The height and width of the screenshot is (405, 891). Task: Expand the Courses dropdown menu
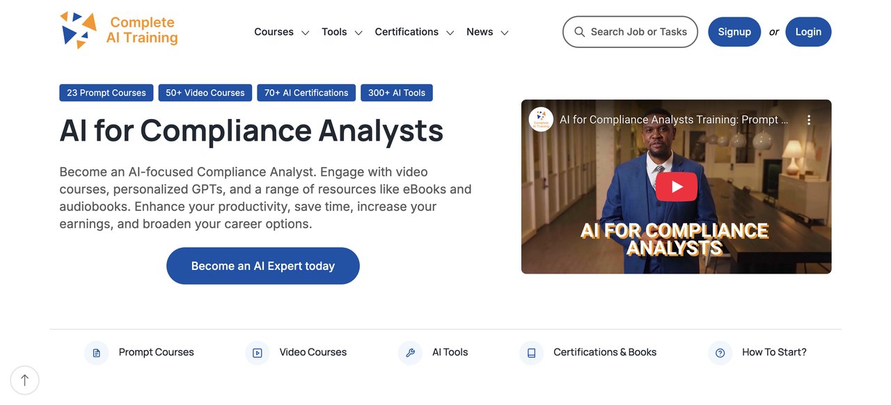[281, 32]
